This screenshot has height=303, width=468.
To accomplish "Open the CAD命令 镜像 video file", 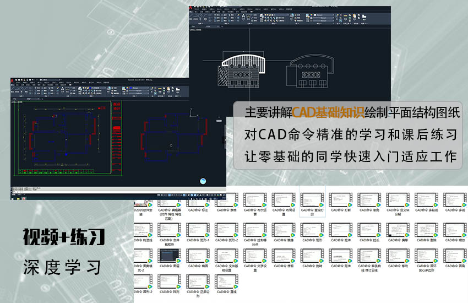I will [x=284, y=230].
